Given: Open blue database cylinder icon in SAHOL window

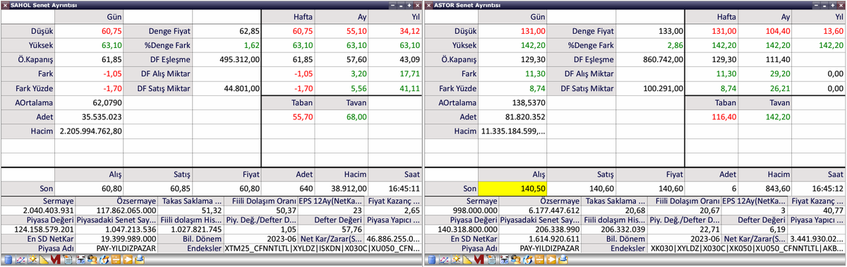Looking at the screenshot, I should [8, 259].
